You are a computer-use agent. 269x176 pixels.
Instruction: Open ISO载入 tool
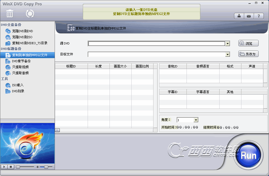pos(18,85)
